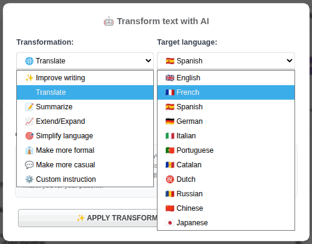Pick Chinese flag language option
Viewport: 312px width, 244px height.
point(226,208)
